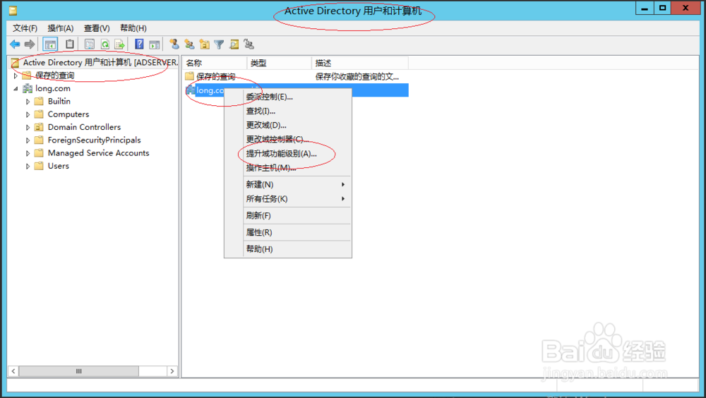The height and width of the screenshot is (398, 706).
Task: Sort by the 类型 column header
Action: (279, 63)
